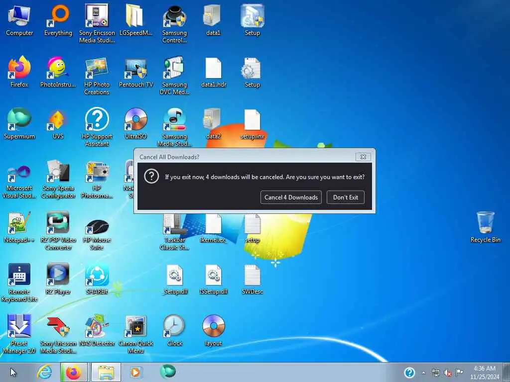Select the UVS shortcut icon
510x382 pixels.
point(58,123)
